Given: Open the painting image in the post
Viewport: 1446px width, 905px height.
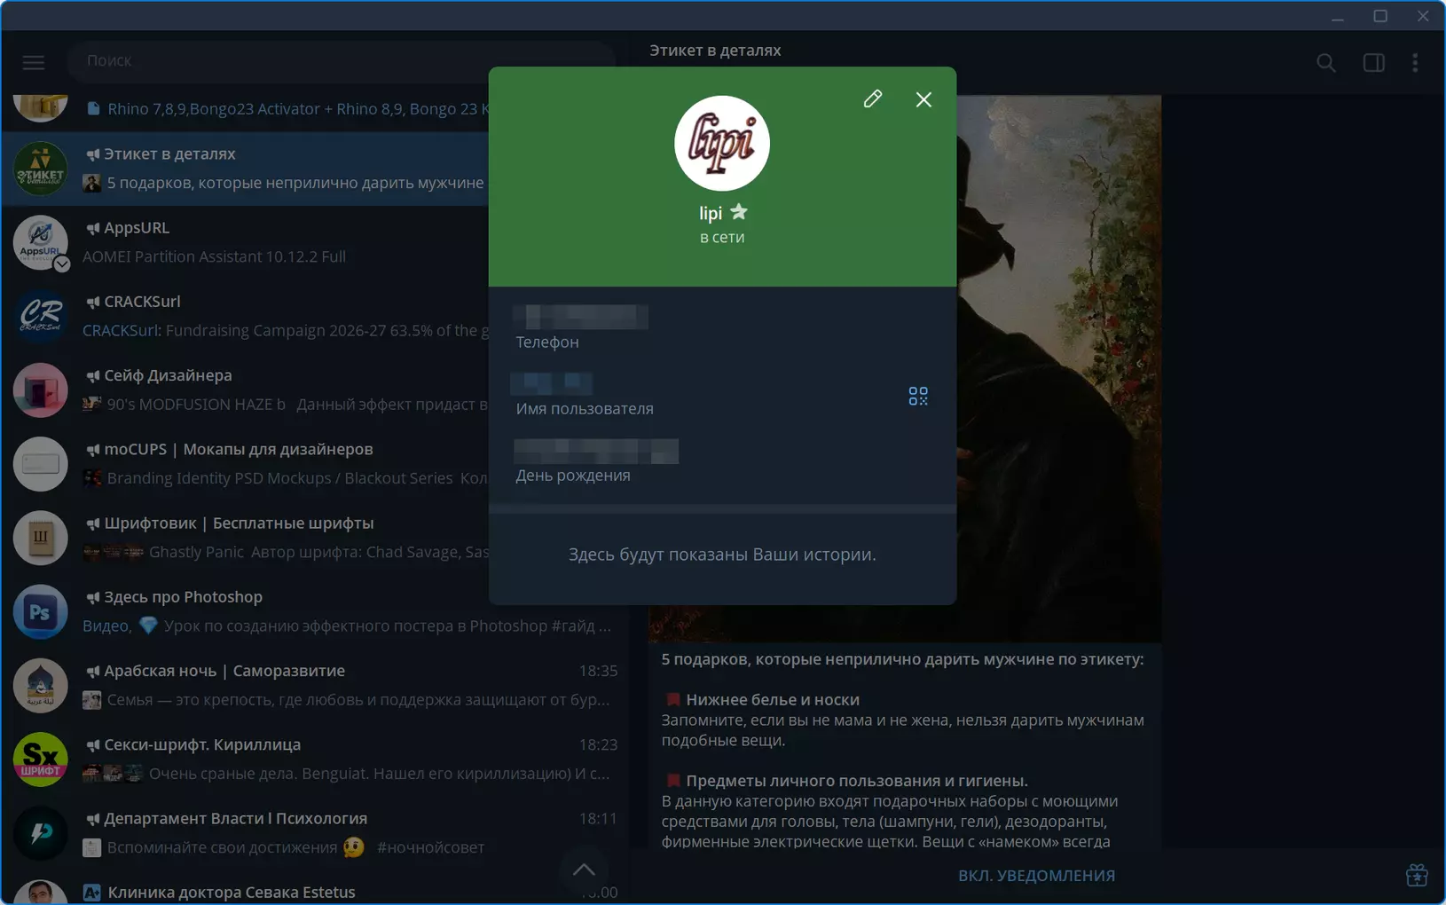Looking at the screenshot, I should [x=1058, y=368].
